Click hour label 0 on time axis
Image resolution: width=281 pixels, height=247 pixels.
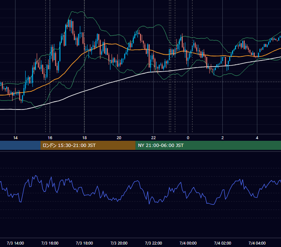point(188,138)
